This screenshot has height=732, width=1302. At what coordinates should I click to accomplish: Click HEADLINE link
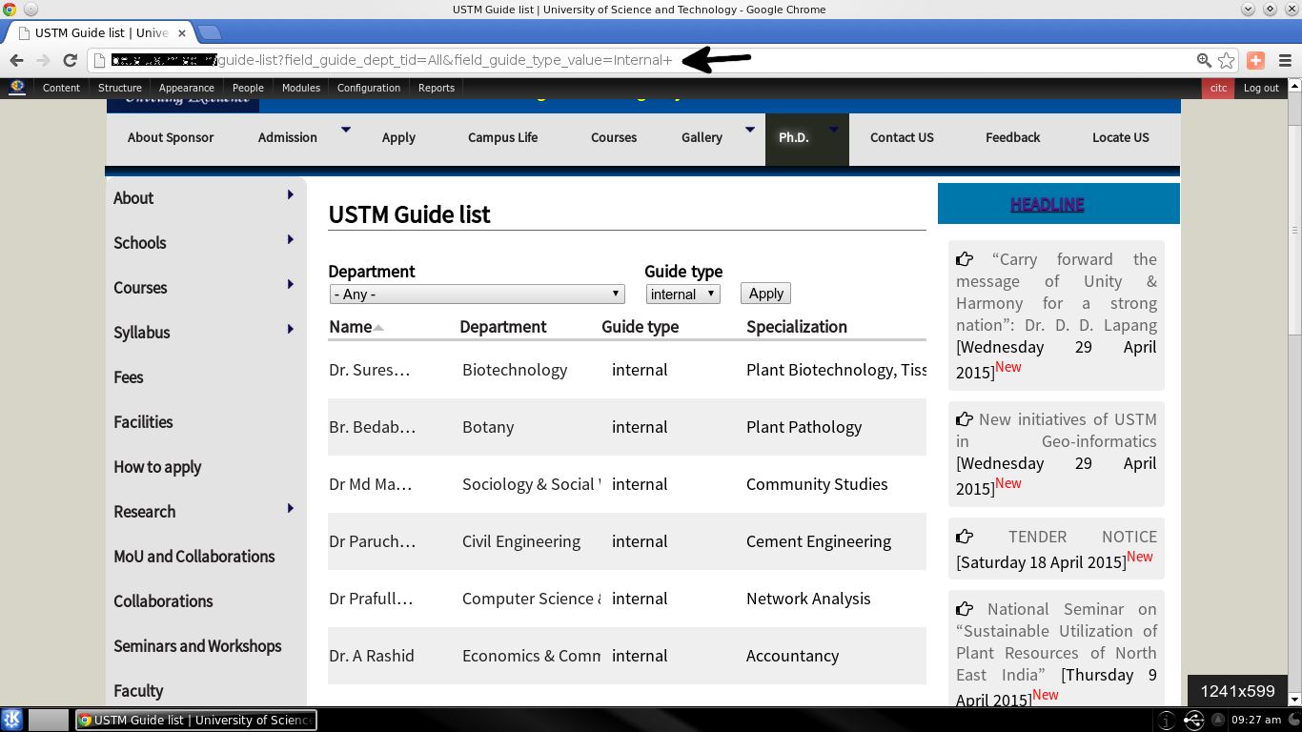pos(1048,204)
